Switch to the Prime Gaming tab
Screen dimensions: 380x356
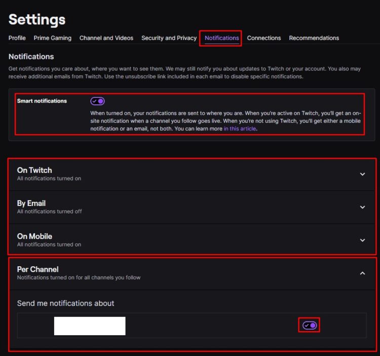(x=53, y=38)
